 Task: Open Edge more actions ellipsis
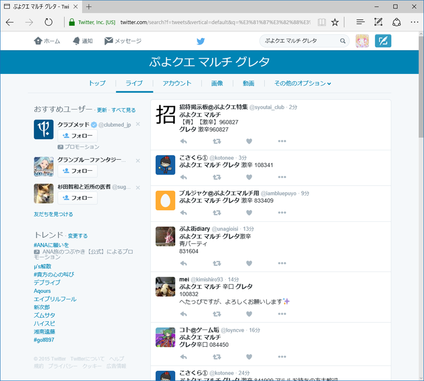click(x=414, y=22)
